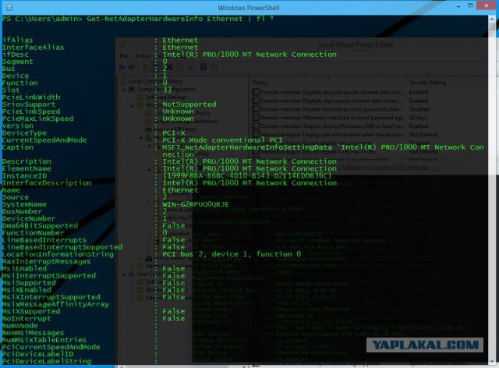Screen dimensions: 499x368
Task: Click the 'ifAlias' property name
Action: 17,40
